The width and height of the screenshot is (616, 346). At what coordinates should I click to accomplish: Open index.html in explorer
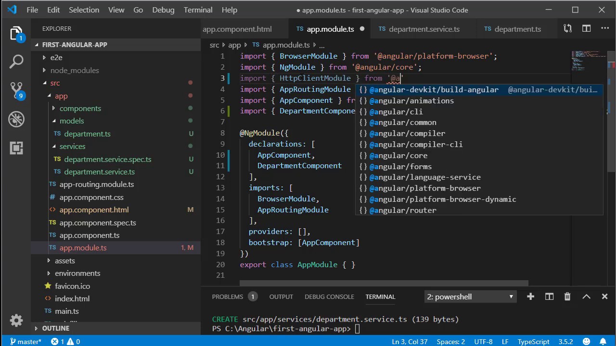point(72,298)
